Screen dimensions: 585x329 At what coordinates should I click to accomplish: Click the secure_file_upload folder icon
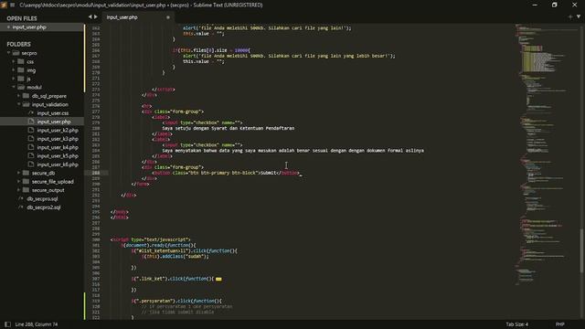pos(27,182)
